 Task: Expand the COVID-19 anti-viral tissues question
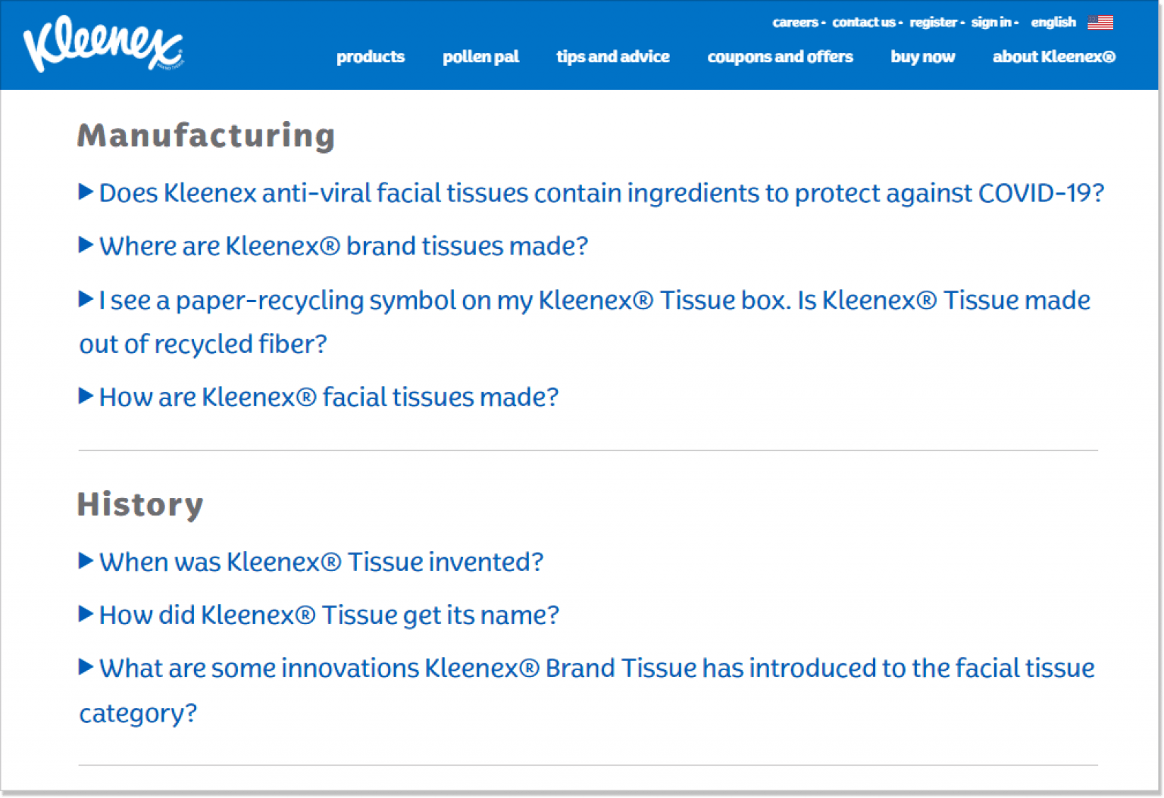tap(601, 193)
